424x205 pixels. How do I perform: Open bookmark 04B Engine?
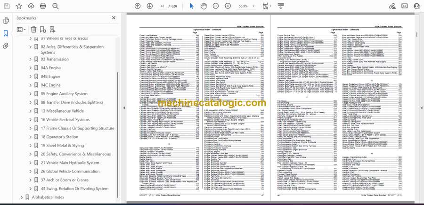(50, 76)
